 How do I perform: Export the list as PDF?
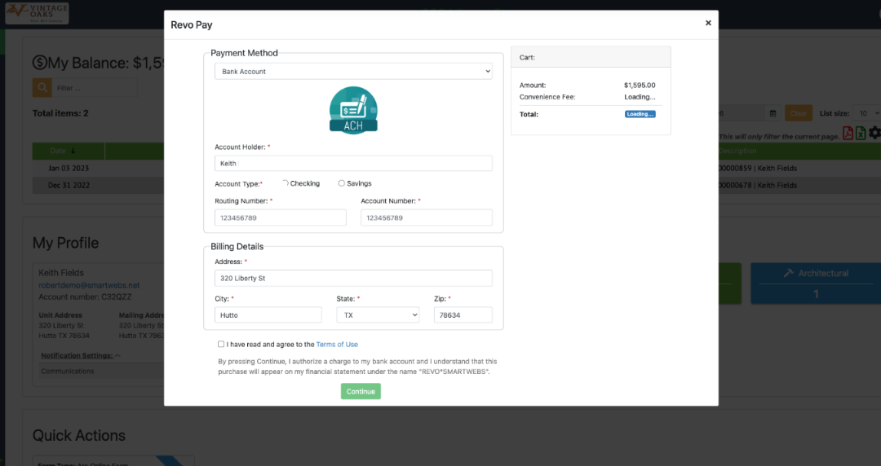(848, 133)
